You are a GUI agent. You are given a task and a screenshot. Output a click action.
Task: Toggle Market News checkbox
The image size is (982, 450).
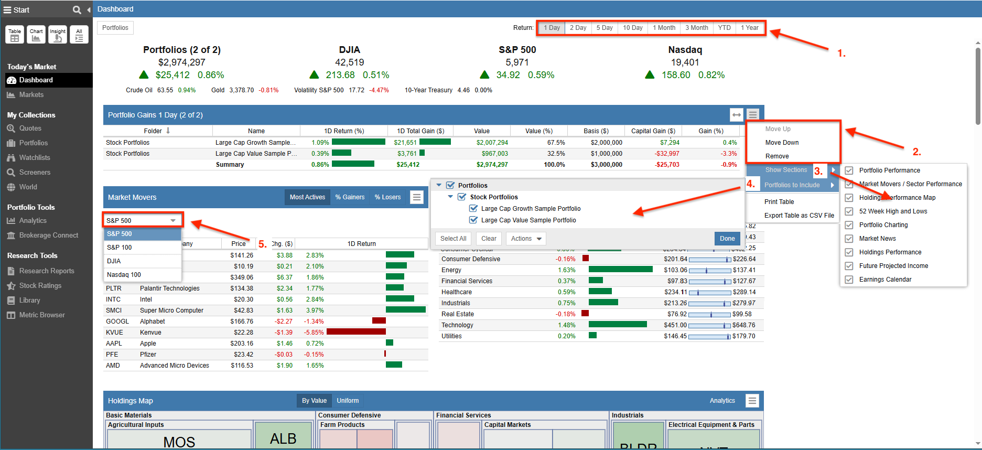(x=849, y=239)
